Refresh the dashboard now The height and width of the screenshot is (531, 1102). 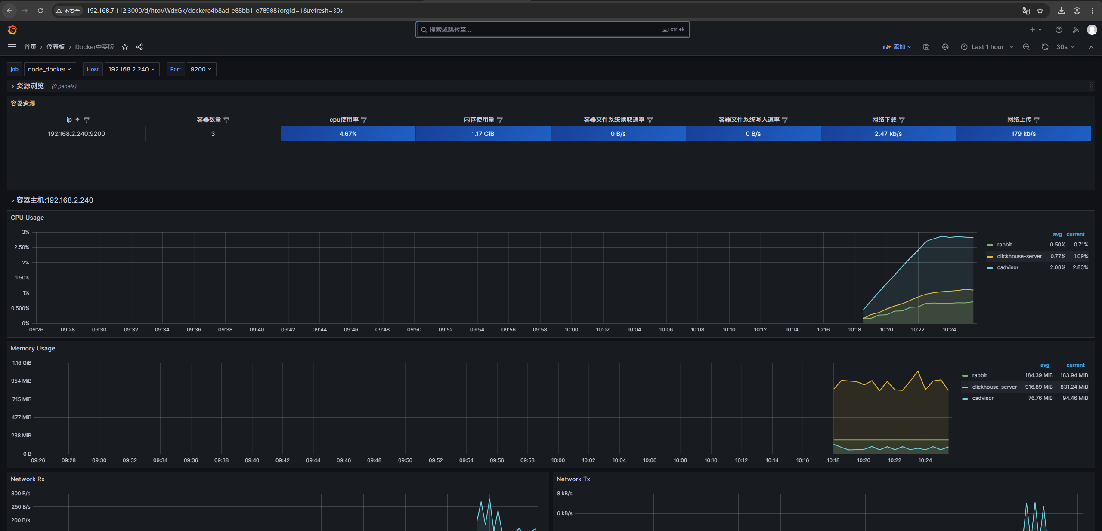[1045, 47]
